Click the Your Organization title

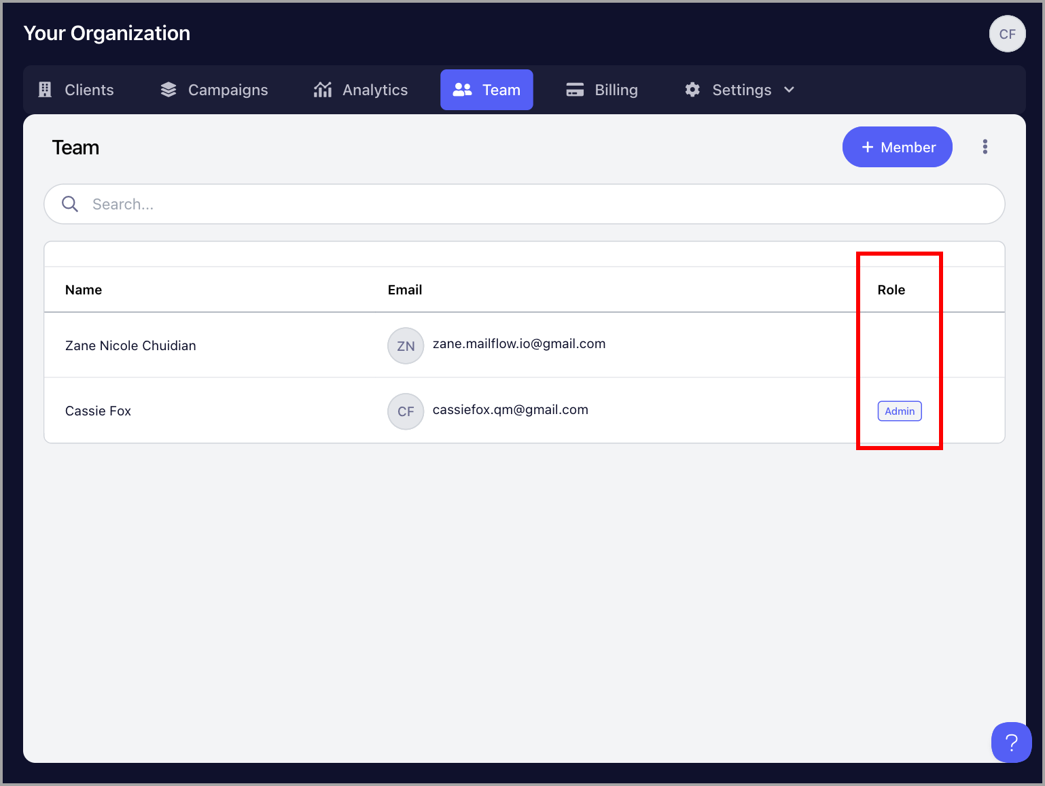[x=107, y=33]
